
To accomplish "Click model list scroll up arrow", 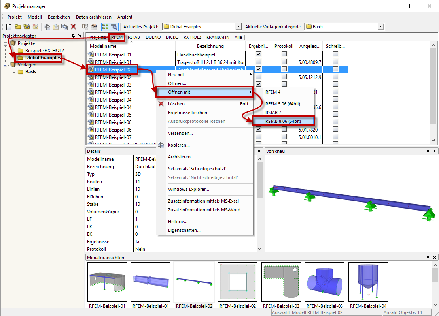I will 433,45.
